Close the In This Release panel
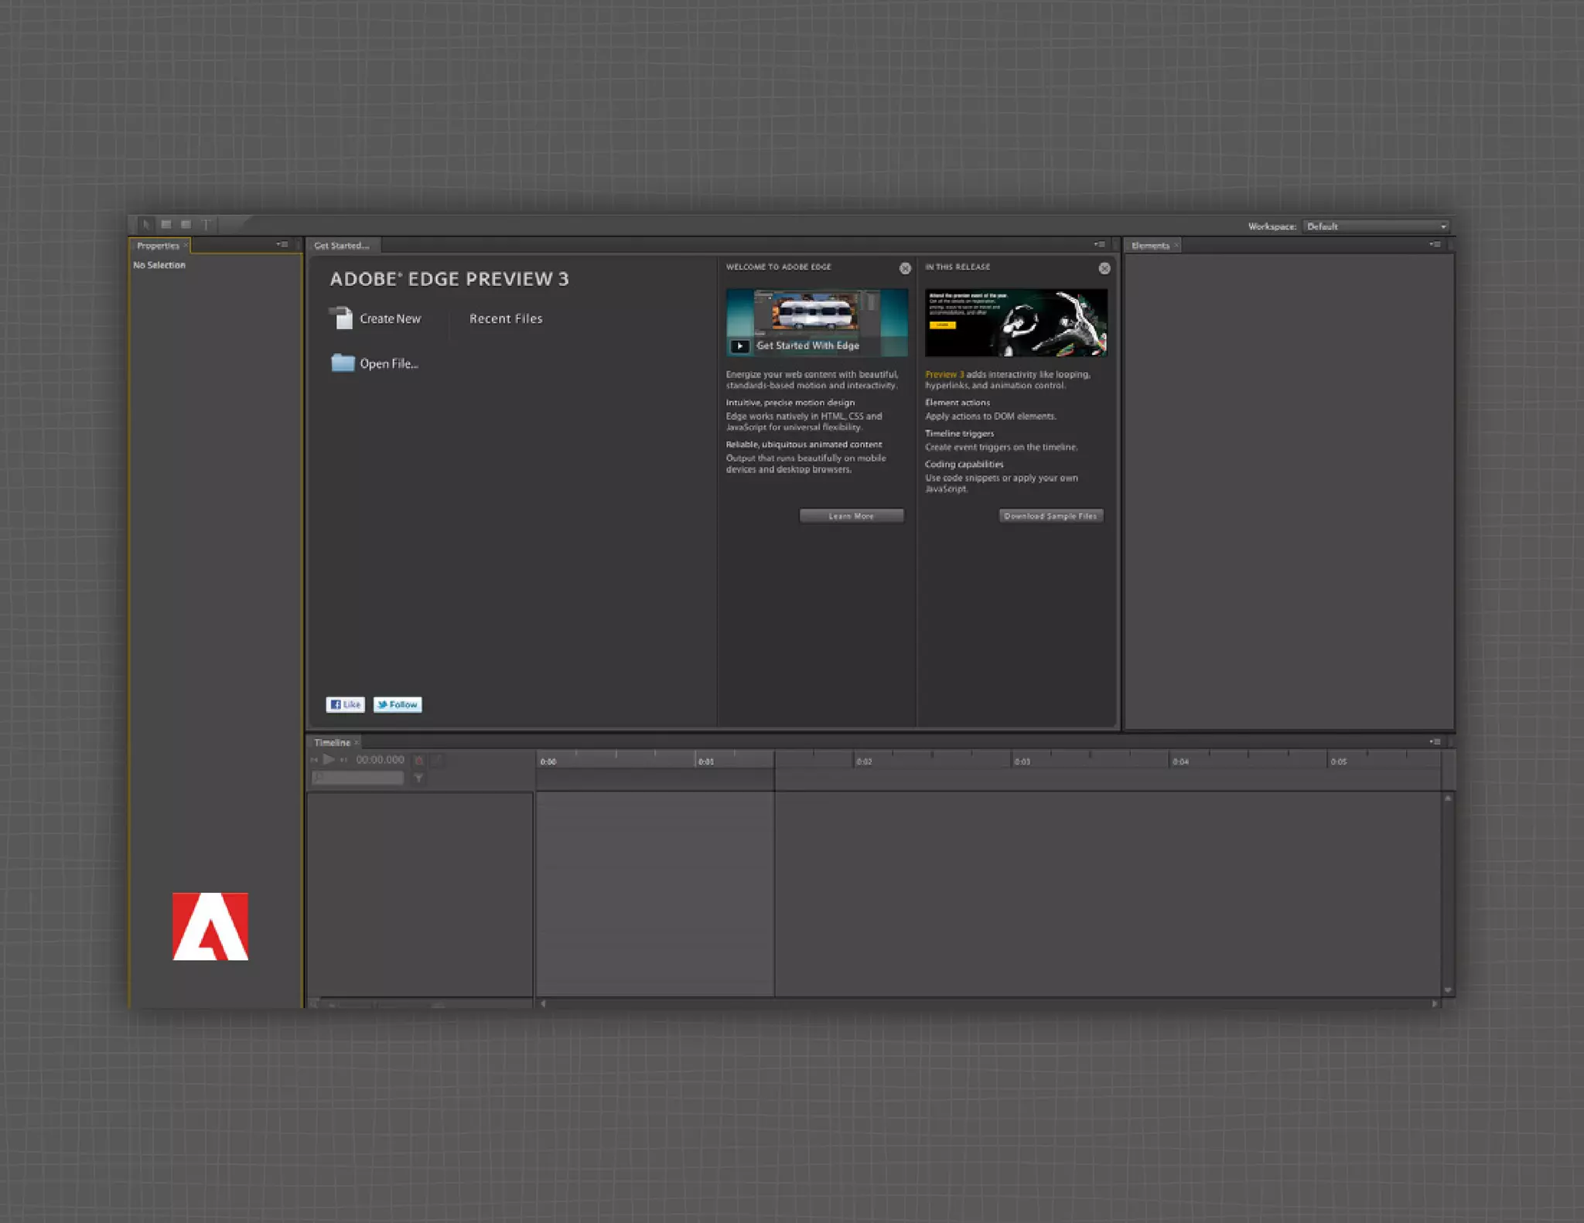The height and width of the screenshot is (1223, 1584). pos(1104,268)
